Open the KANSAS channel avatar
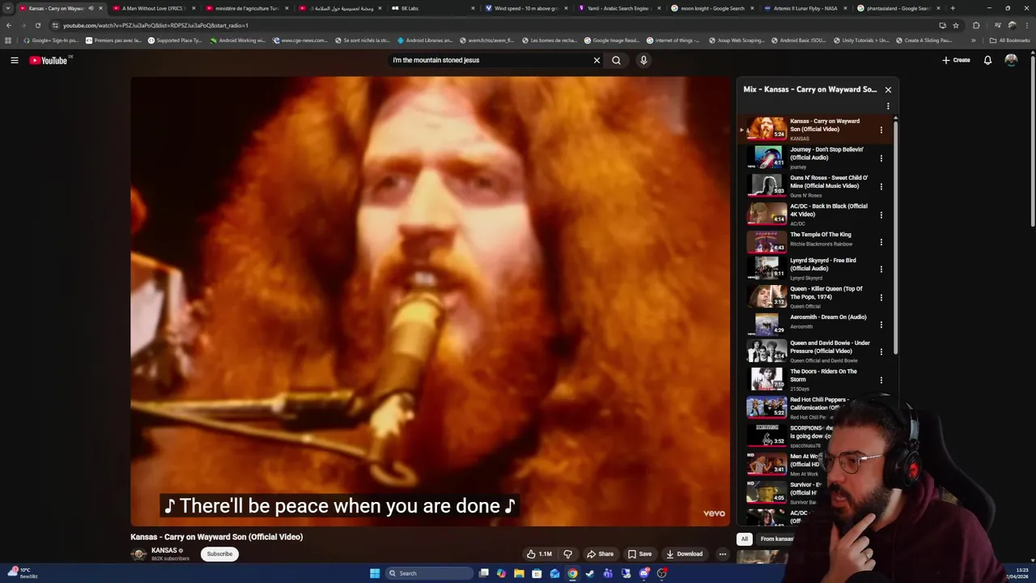The width and height of the screenshot is (1036, 583). point(139,554)
